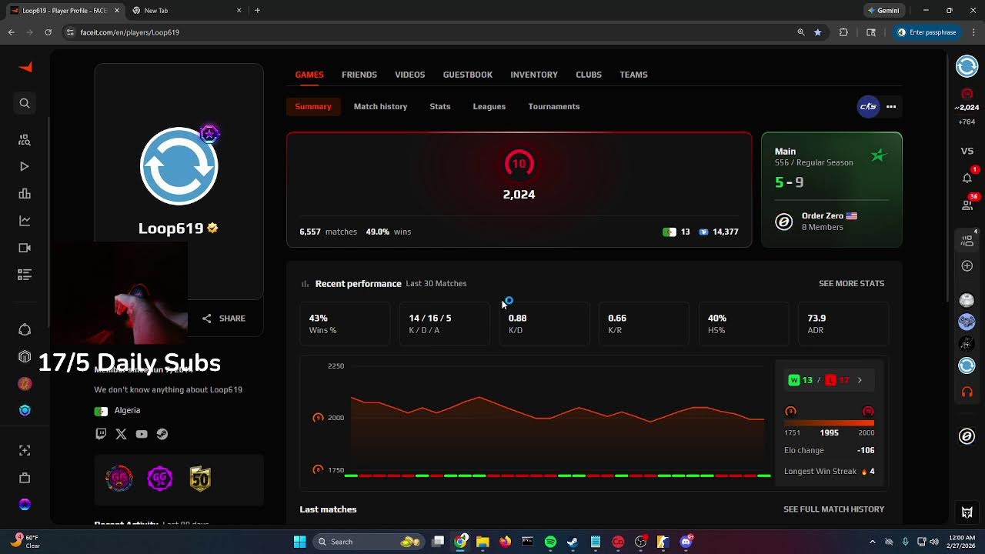
Task: Click the Windows Start button
Action: (x=299, y=542)
